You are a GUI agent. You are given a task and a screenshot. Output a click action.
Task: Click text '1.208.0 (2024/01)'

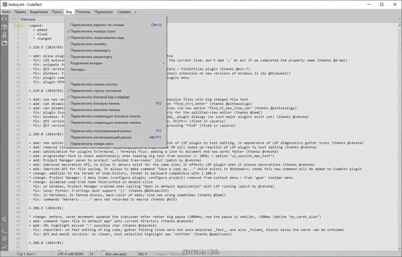[x=46, y=243]
